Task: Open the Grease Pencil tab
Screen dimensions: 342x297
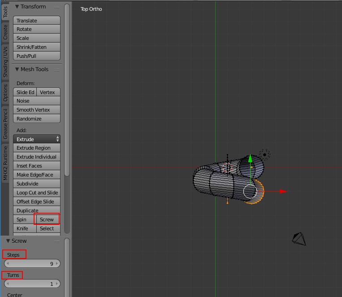Action: click(x=5, y=123)
